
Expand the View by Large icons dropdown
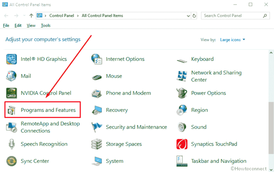point(232,40)
